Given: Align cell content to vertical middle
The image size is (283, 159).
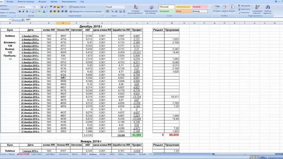Looking at the screenshot, I should pyautogui.click(x=55, y=7).
